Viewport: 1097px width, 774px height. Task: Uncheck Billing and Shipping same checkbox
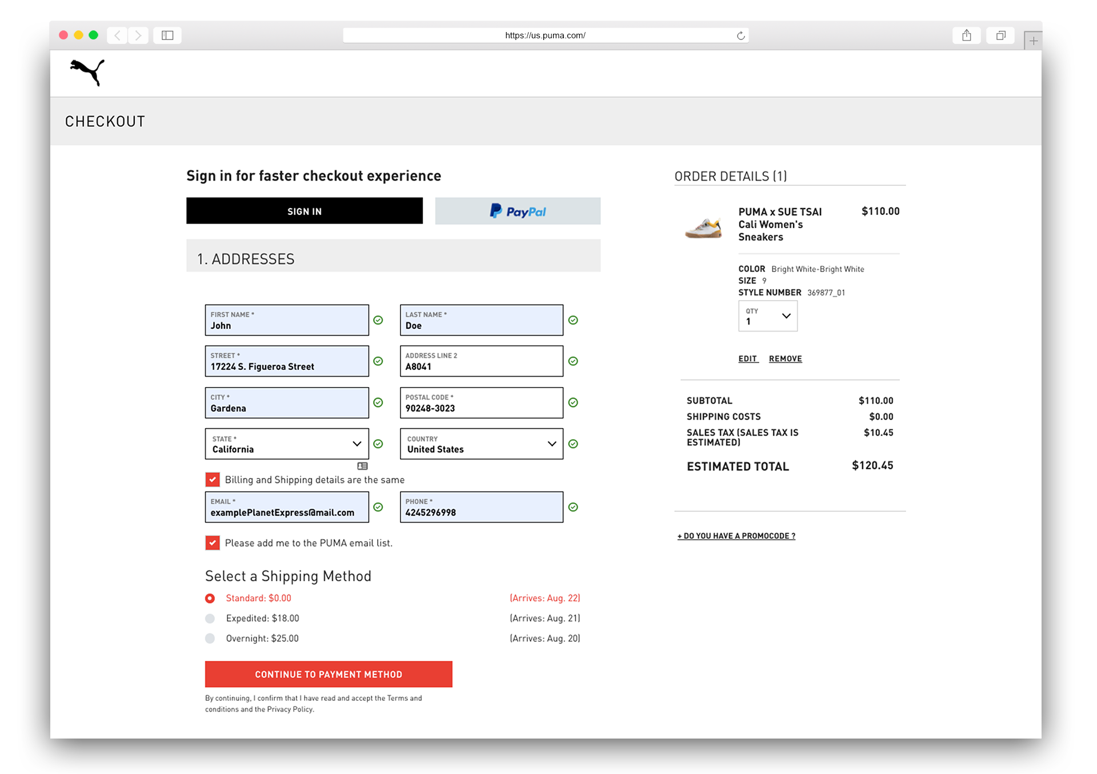213,479
